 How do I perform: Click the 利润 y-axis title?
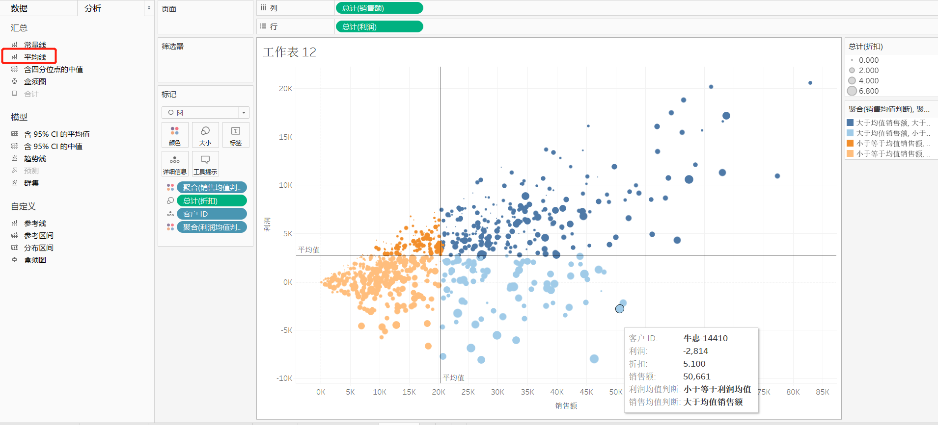click(x=267, y=224)
